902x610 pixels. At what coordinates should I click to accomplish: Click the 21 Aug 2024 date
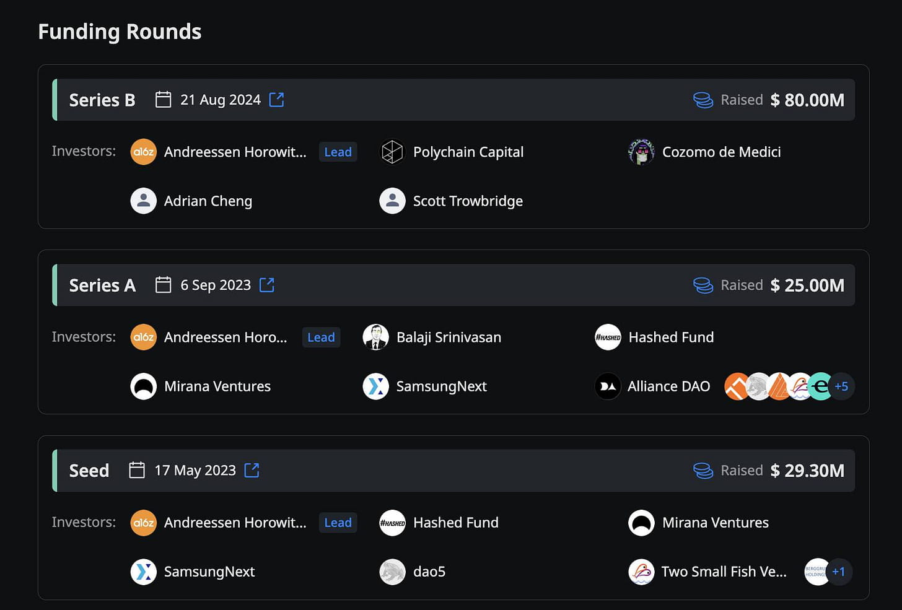tap(220, 100)
